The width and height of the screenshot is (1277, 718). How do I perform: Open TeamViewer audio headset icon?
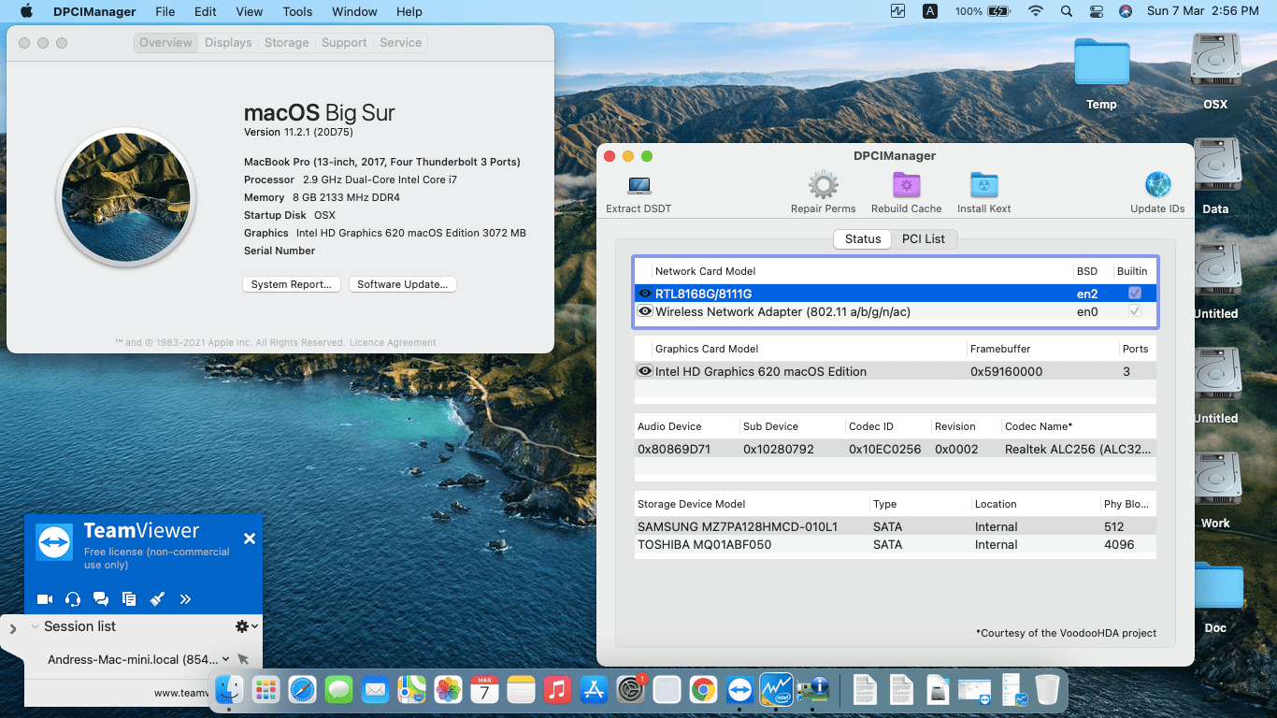[73, 599]
